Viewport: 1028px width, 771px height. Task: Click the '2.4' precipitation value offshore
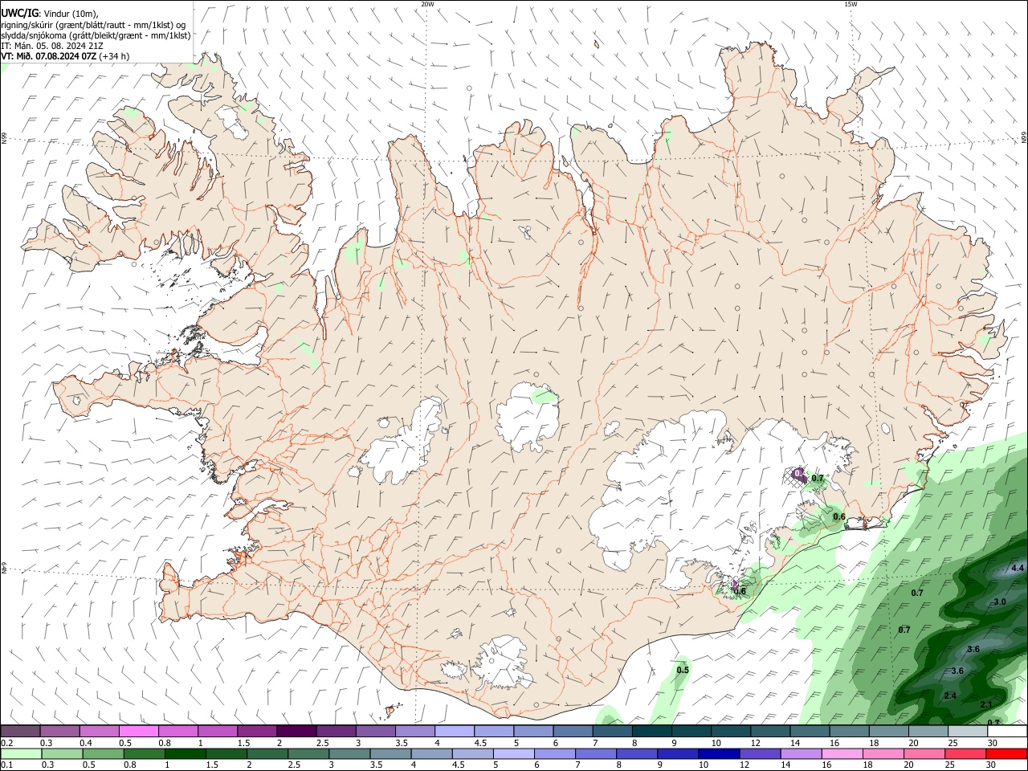pos(950,696)
